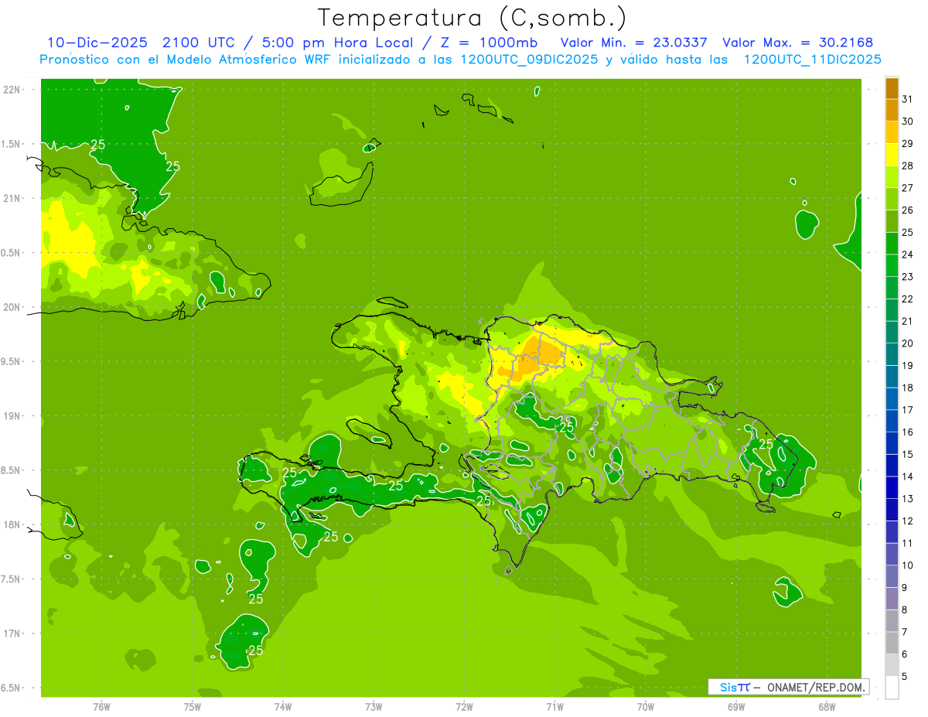Click the latitude label '20N'
Viewport: 928px width, 717px height.
tap(12, 307)
